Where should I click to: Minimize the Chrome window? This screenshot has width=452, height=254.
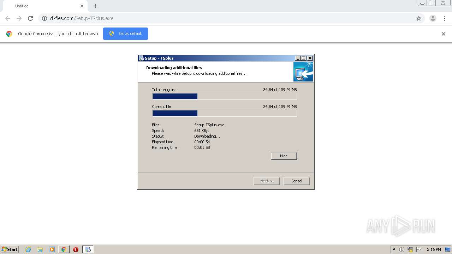pos(422,3)
